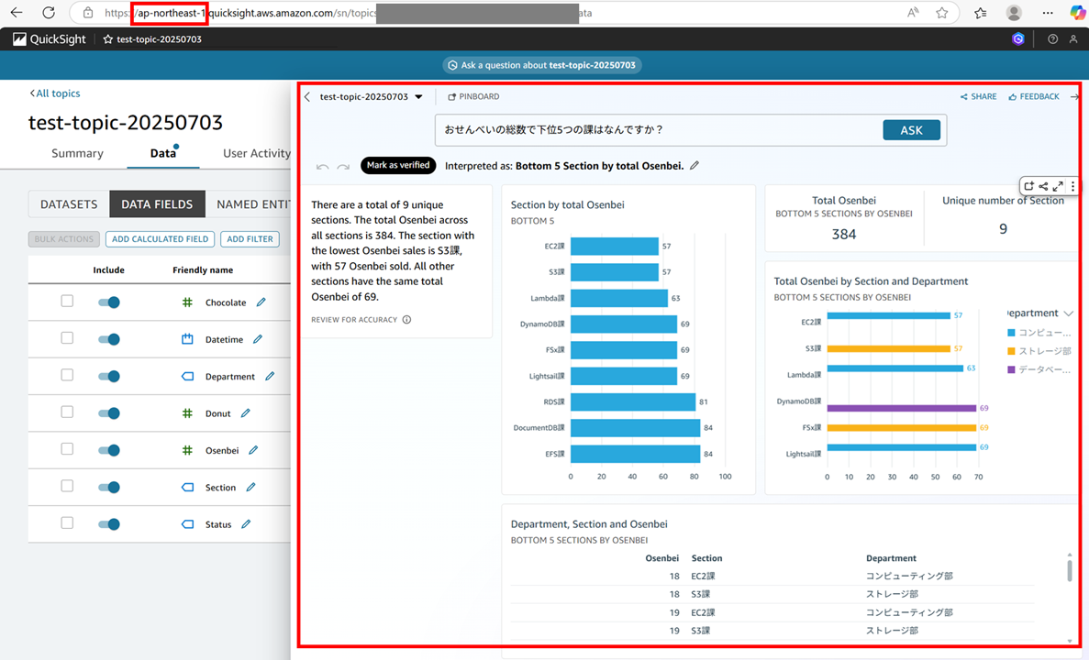Switch to the Data tab
The height and width of the screenshot is (660, 1089).
pos(163,153)
